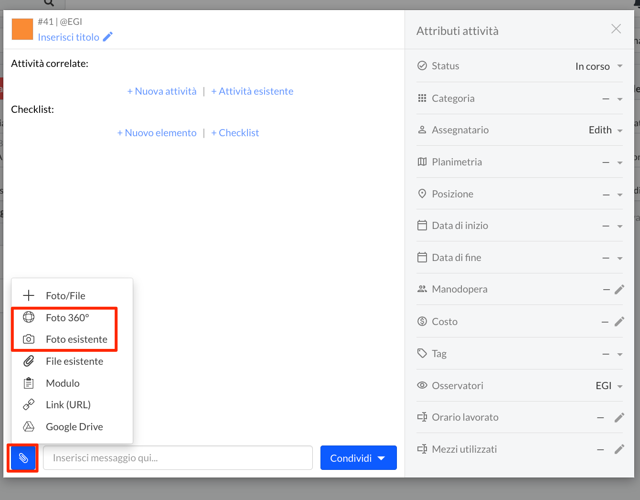Click the + Checklist link
This screenshot has width=640, height=500.
[x=235, y=133]
